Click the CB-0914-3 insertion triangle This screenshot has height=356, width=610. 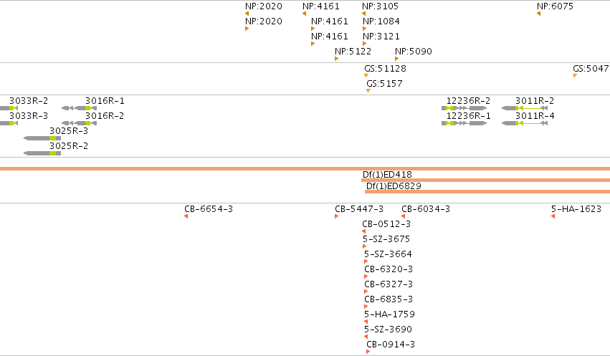(368, 352)
